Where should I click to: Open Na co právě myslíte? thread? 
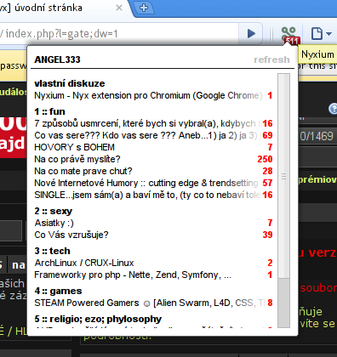point(77,159)
